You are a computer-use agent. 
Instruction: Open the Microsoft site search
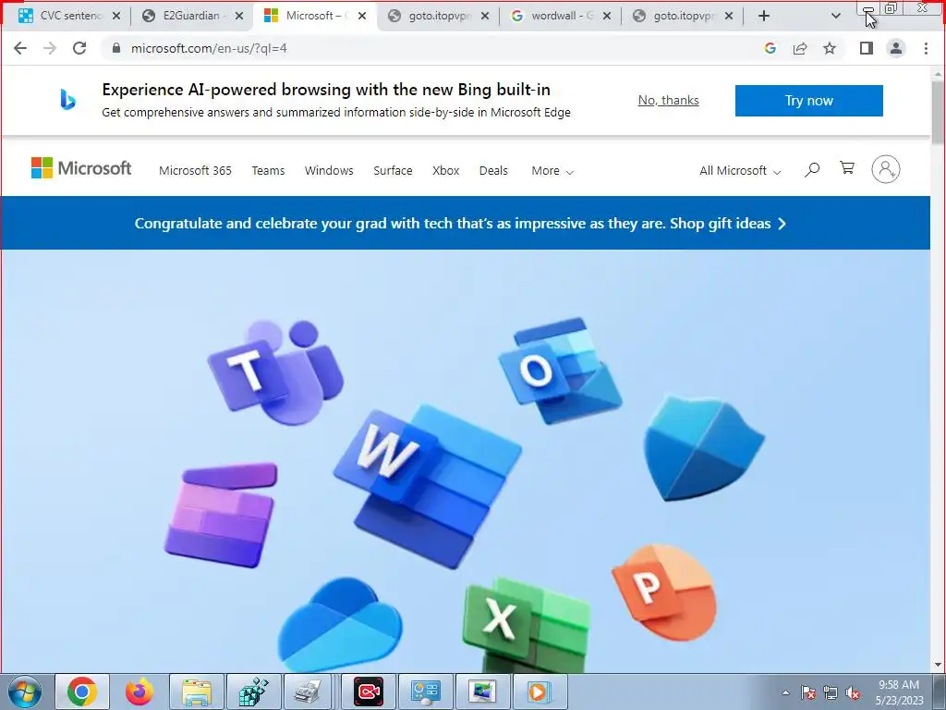click(812, 170)
